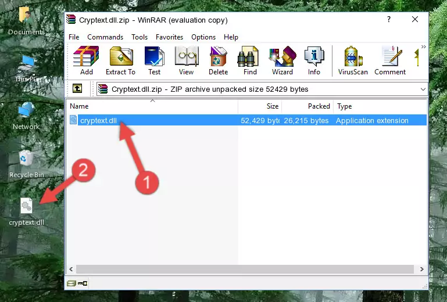Click the archive icon in address bar
The width and height of the screenshot is (447, 302).
[103, 89]
